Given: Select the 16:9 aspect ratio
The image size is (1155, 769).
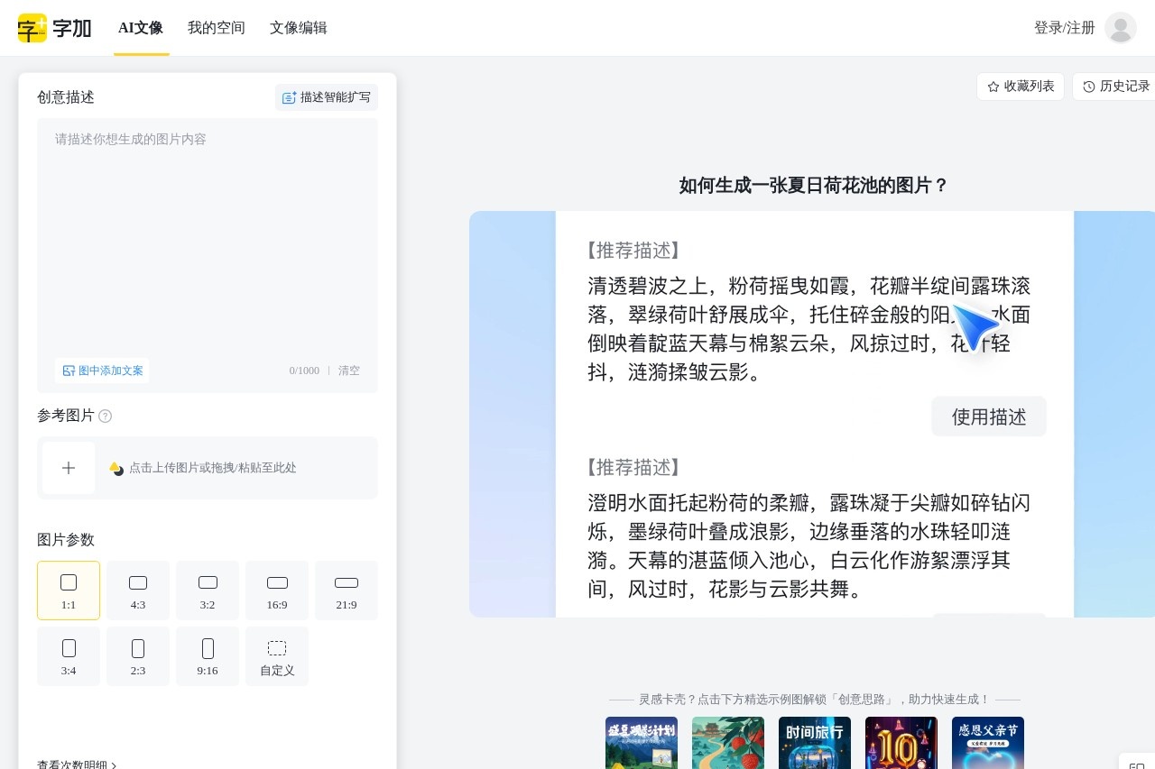Looking at the screenshot, I should click(x=277, y=590).
